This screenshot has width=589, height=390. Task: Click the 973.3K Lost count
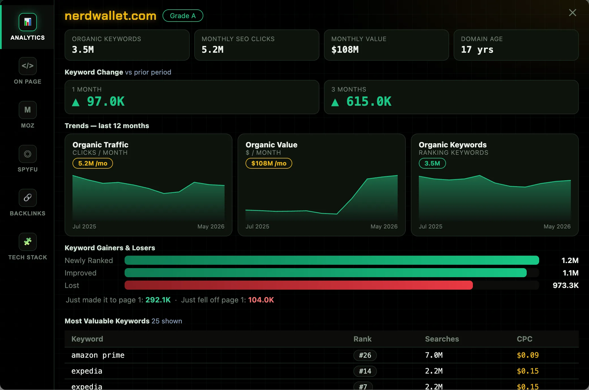(x=565, y=285)
